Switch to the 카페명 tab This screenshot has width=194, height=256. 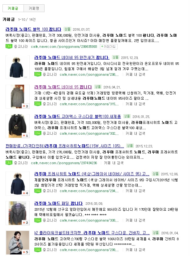coord(34,8)
